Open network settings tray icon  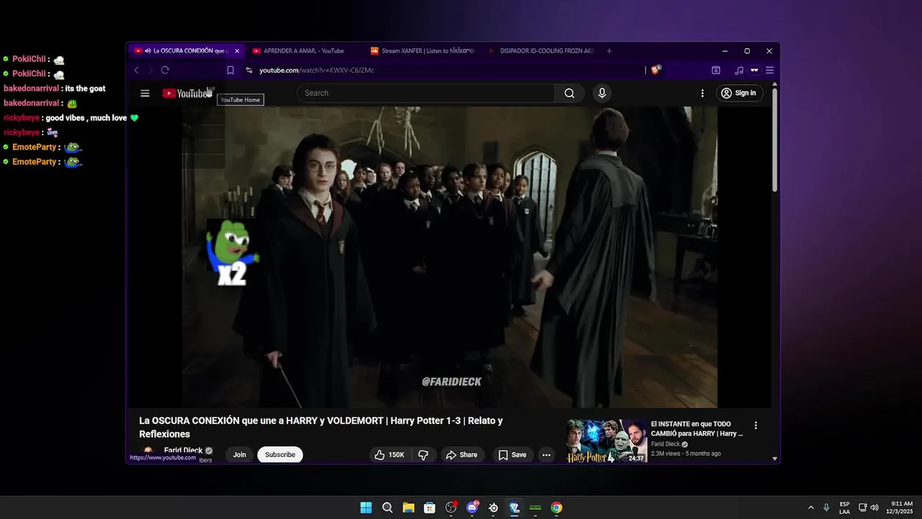(x=863, y=507)
